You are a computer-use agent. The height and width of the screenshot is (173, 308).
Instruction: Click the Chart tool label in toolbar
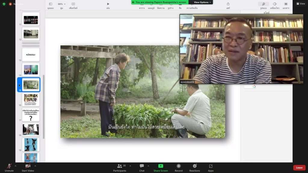(x=151, y=8)
